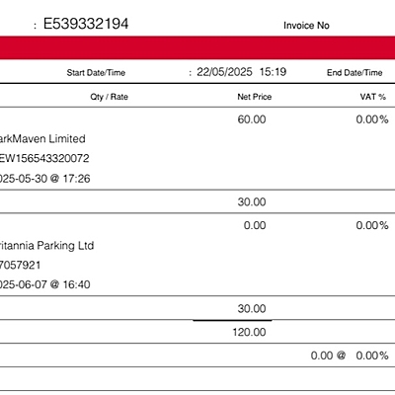Image resolution: width=395 pixels, height=395 pixels.
Task: Select the reference EW156543320072
Action: click(44, 158)
